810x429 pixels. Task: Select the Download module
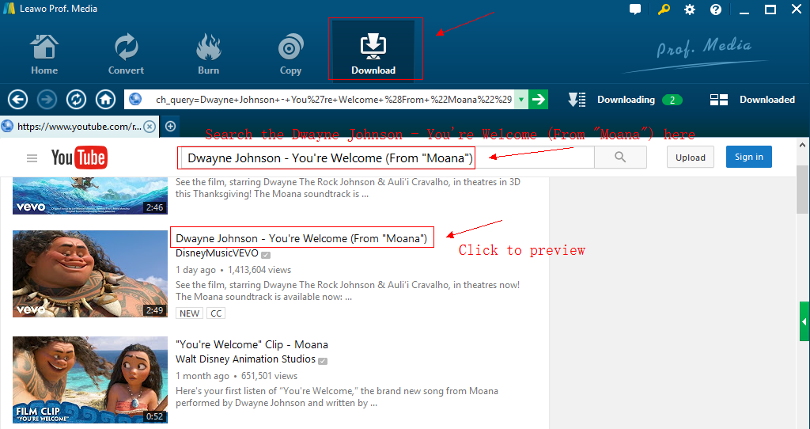point(373,50)
